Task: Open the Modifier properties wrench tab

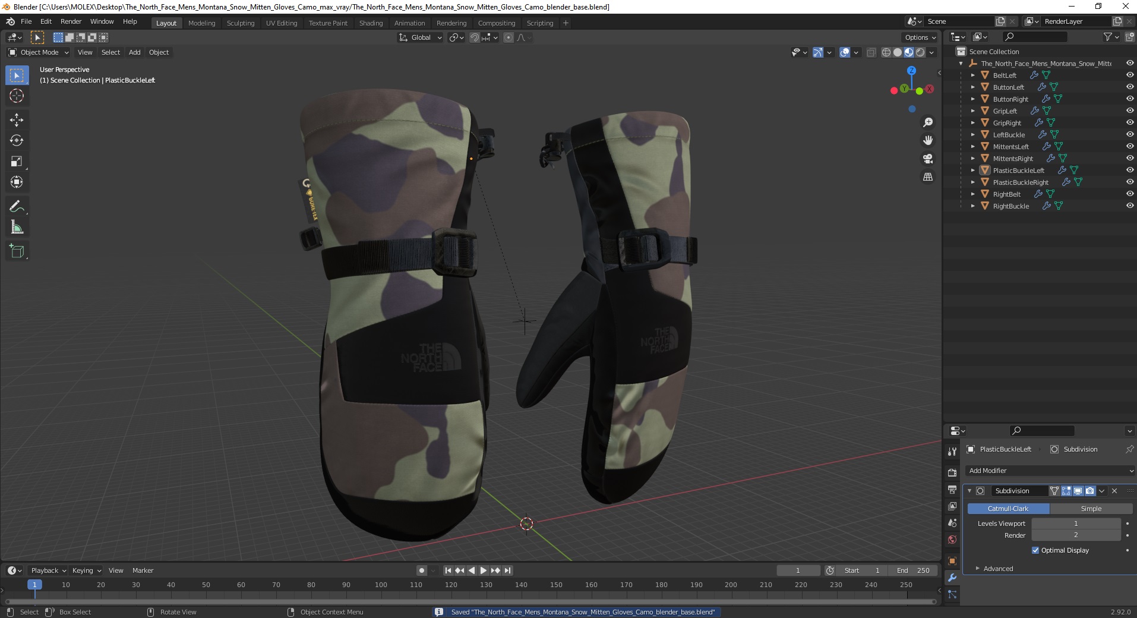Action: coord(952,578)
